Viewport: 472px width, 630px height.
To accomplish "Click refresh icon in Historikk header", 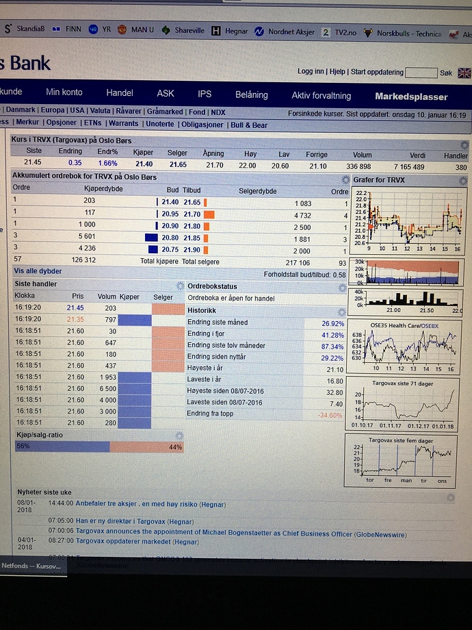I will [x=341, y=312].
